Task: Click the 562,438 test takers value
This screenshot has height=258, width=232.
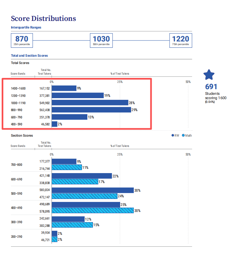Action: pos(44,110)
